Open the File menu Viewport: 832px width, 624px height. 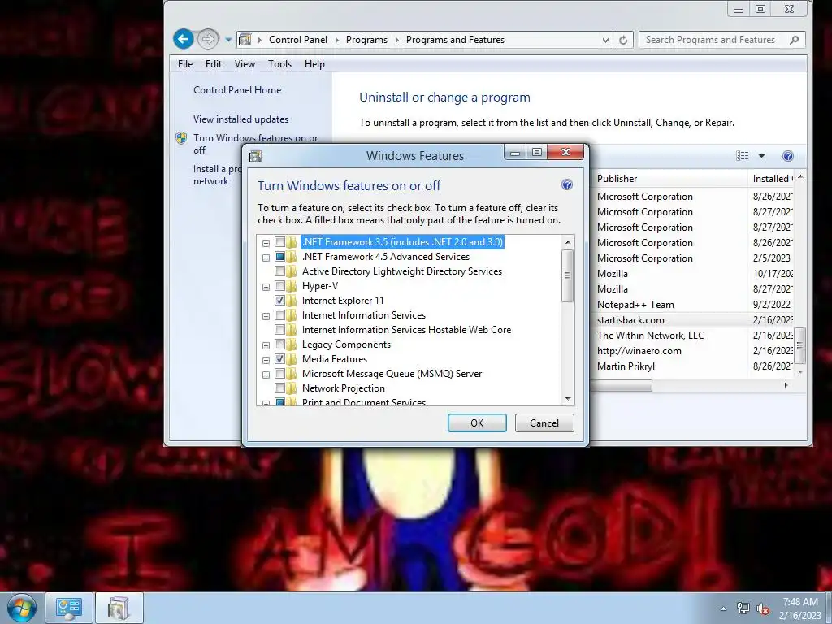[x=185, y=64]
